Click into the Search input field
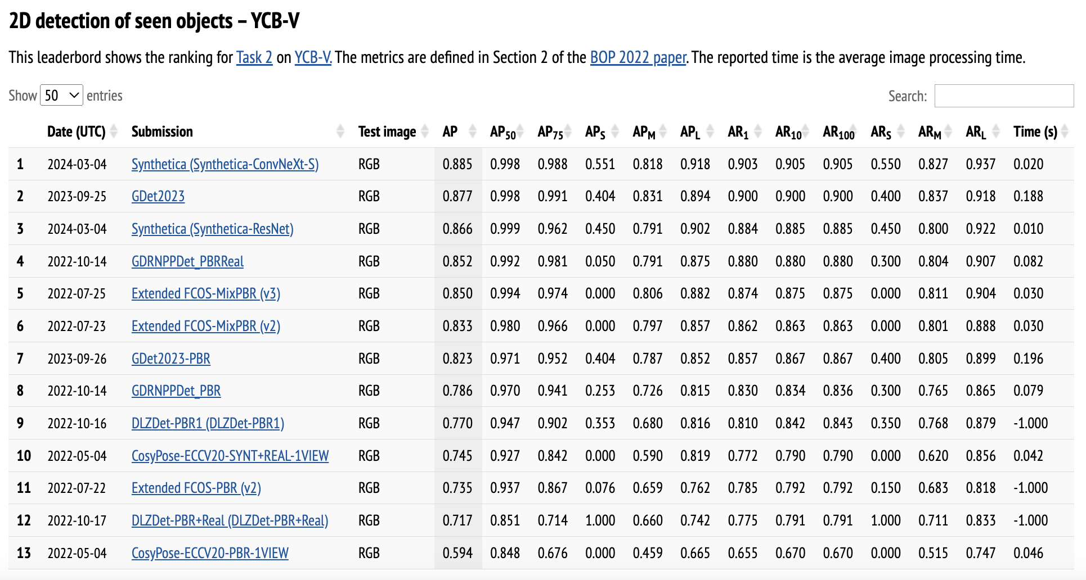Screen dimensions: 1086x580 (x=1004, y=96)
